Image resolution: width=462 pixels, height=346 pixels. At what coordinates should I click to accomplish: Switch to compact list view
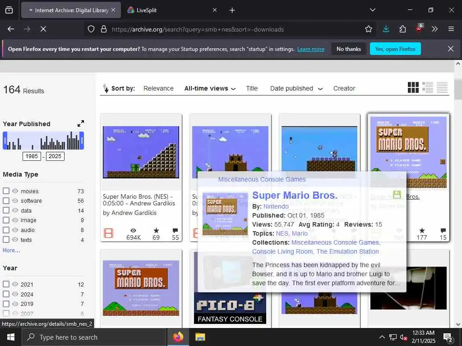tap(442, 87)
